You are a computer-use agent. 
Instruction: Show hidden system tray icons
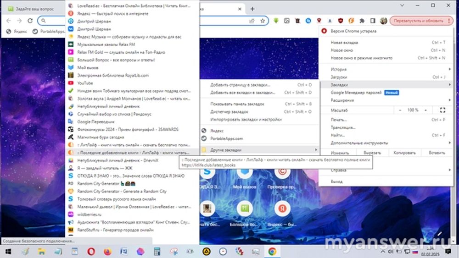coord(383,251)
